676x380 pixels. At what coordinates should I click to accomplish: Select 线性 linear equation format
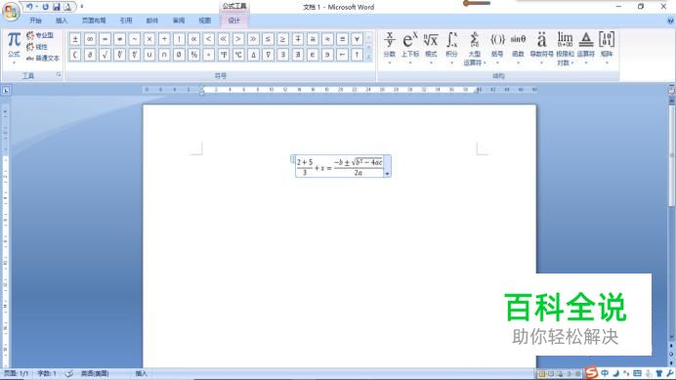point(37,47)
